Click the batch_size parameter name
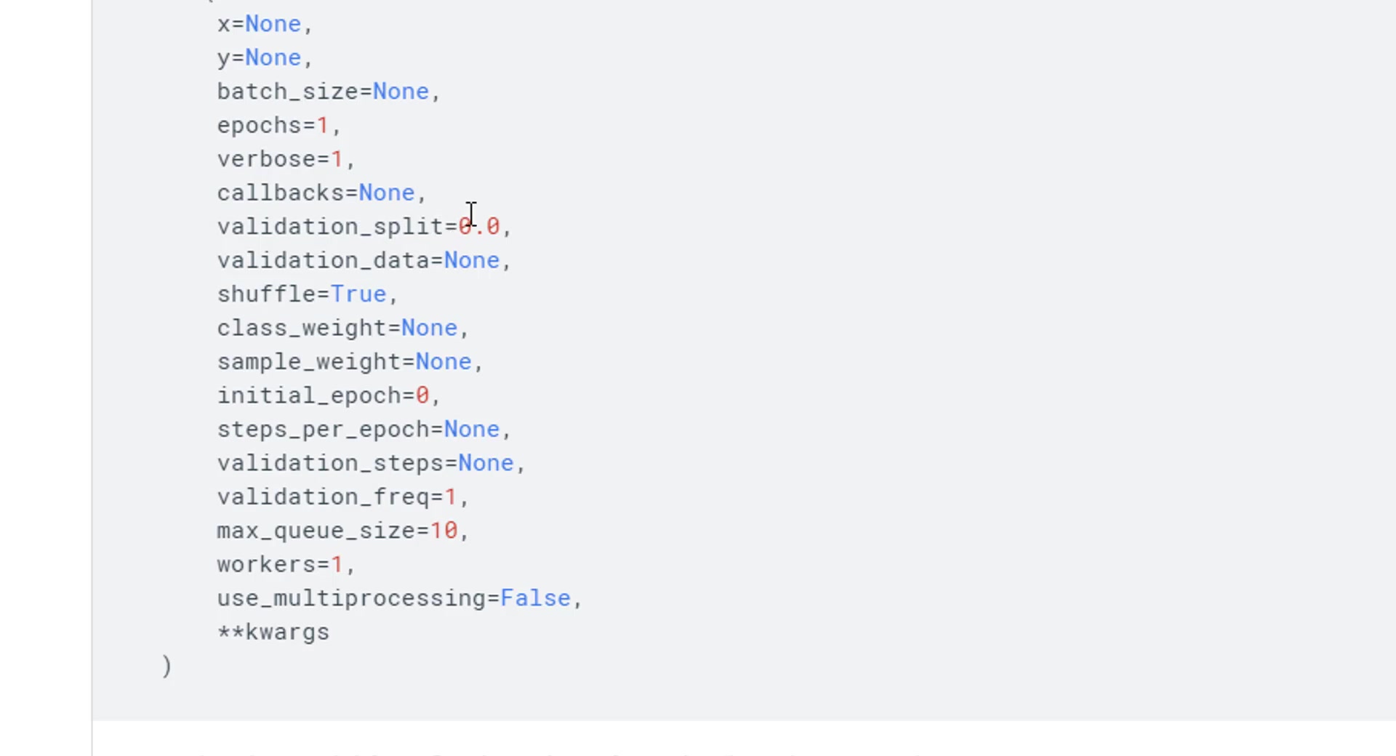This screenshot has width=1396, height=756. (288, 92)
